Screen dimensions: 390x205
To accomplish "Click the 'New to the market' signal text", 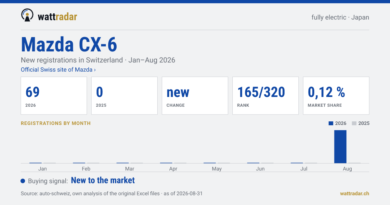I will pos(103,180).
